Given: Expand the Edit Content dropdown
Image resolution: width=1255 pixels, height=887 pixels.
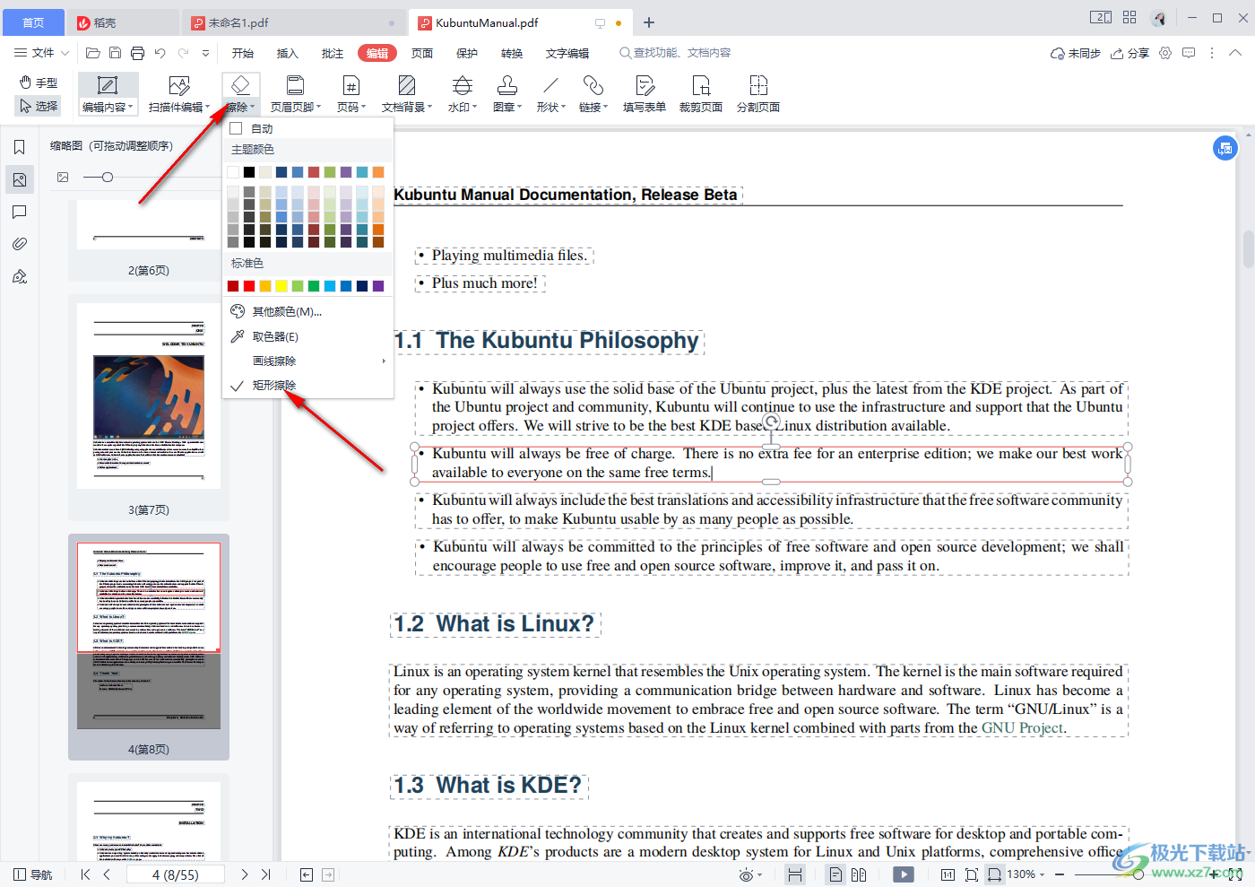Looking at the screenshot, I should coord(131,108).
